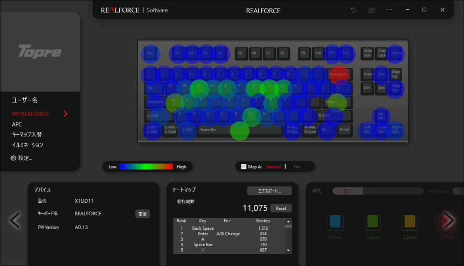Viewport: 464px width, 266px height.
Task: Select the Fn+ layer option
Action: tap(297, 167)
